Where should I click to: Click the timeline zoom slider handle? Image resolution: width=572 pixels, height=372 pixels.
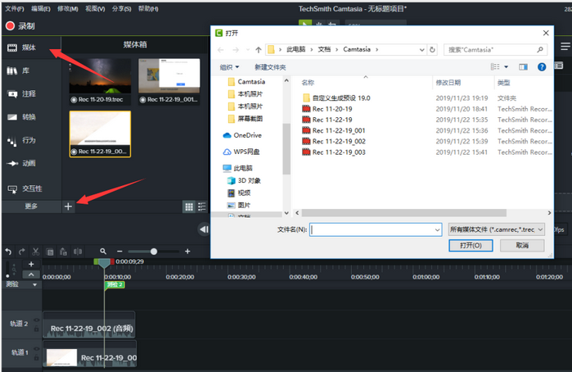(x=154, y=252)
